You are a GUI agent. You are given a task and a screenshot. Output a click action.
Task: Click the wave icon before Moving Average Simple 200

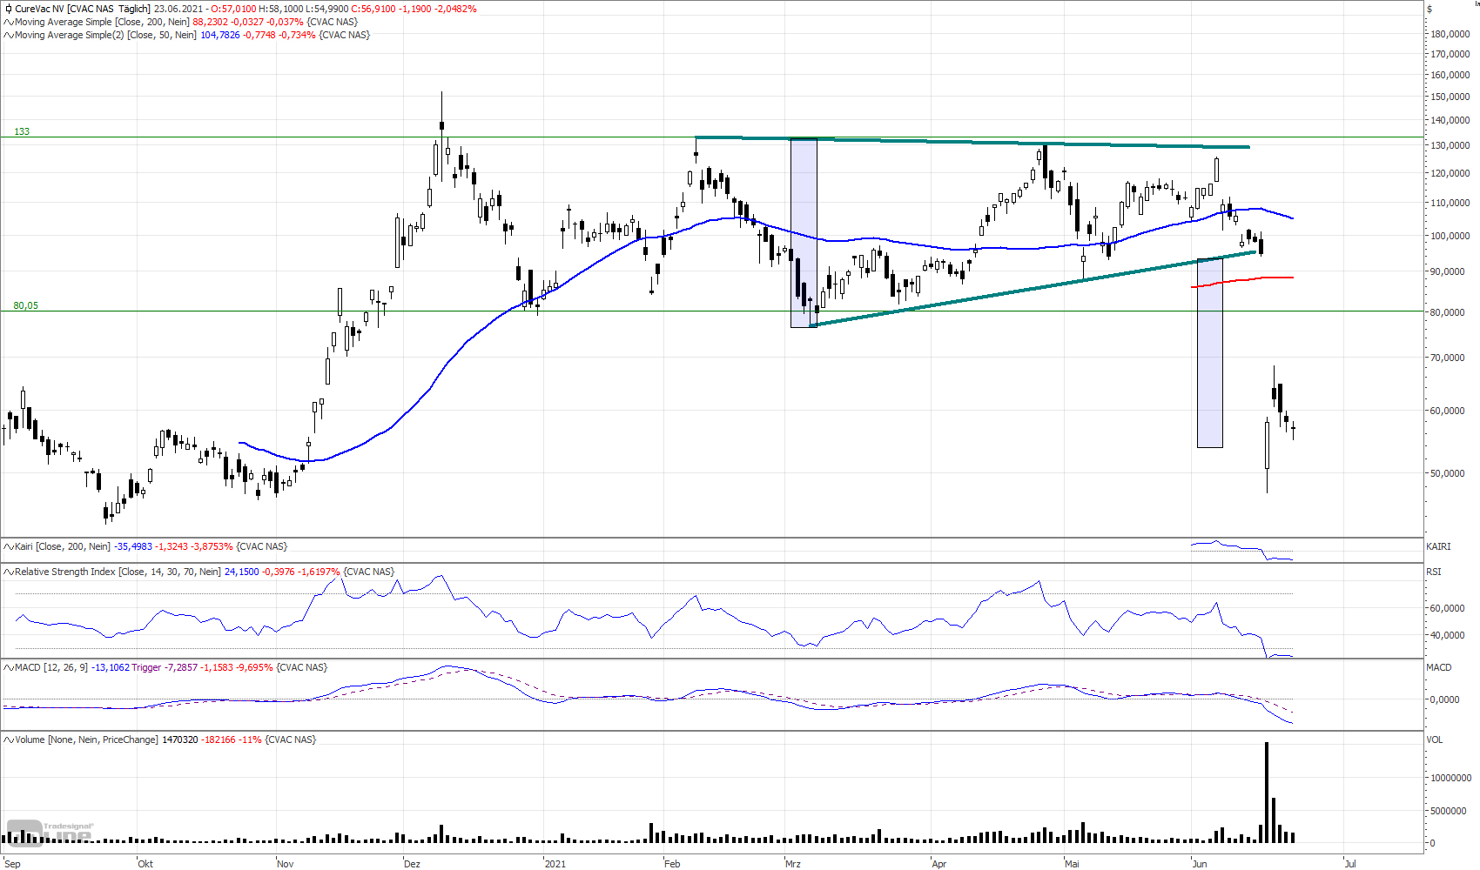pos(9,22)
